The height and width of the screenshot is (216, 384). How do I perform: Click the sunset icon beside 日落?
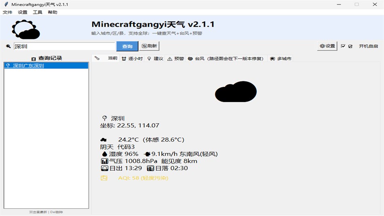[150, 168]
